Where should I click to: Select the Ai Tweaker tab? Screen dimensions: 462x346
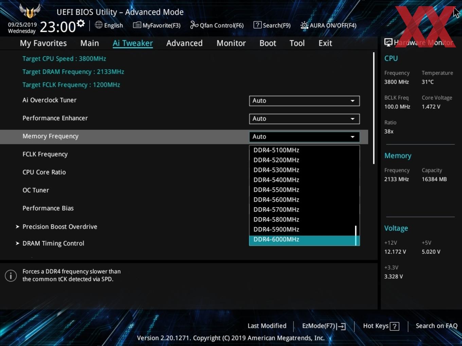(133, 43)
